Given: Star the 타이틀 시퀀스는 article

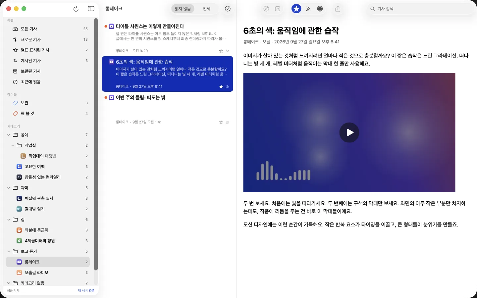Looking at the screenshot, I should 221,51.
